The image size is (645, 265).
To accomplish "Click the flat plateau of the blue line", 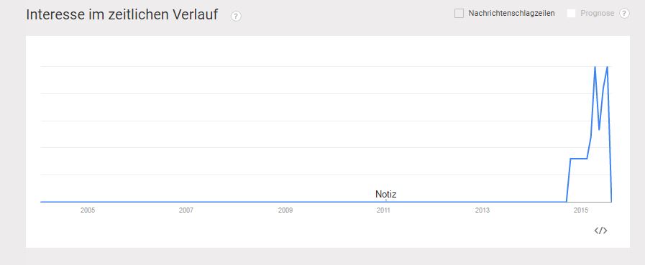I will point(578,158).
